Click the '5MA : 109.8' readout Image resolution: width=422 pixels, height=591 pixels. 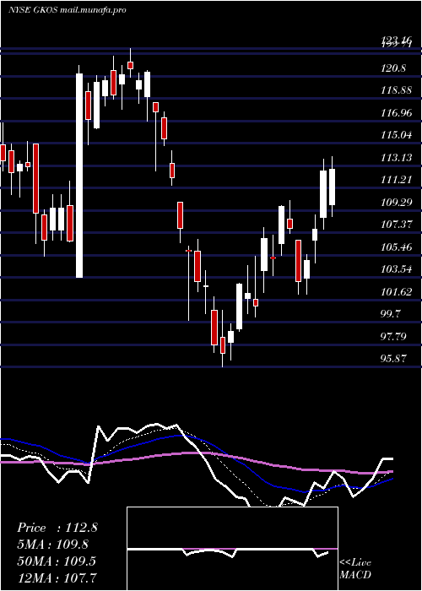[x=53, y=545]
